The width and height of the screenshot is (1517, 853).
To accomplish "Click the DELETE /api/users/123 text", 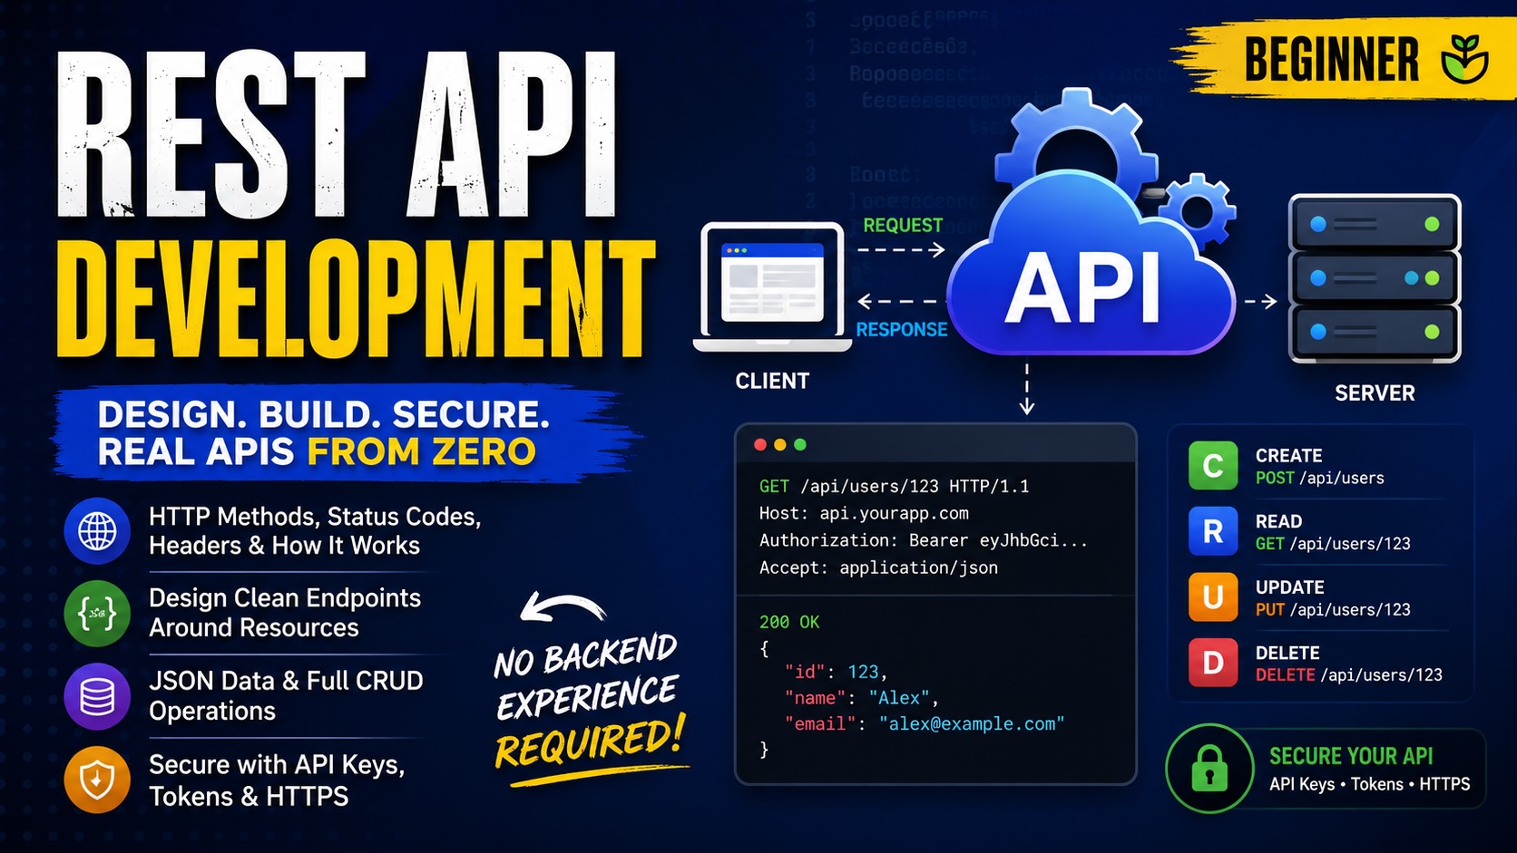I will click(1349, 674).
